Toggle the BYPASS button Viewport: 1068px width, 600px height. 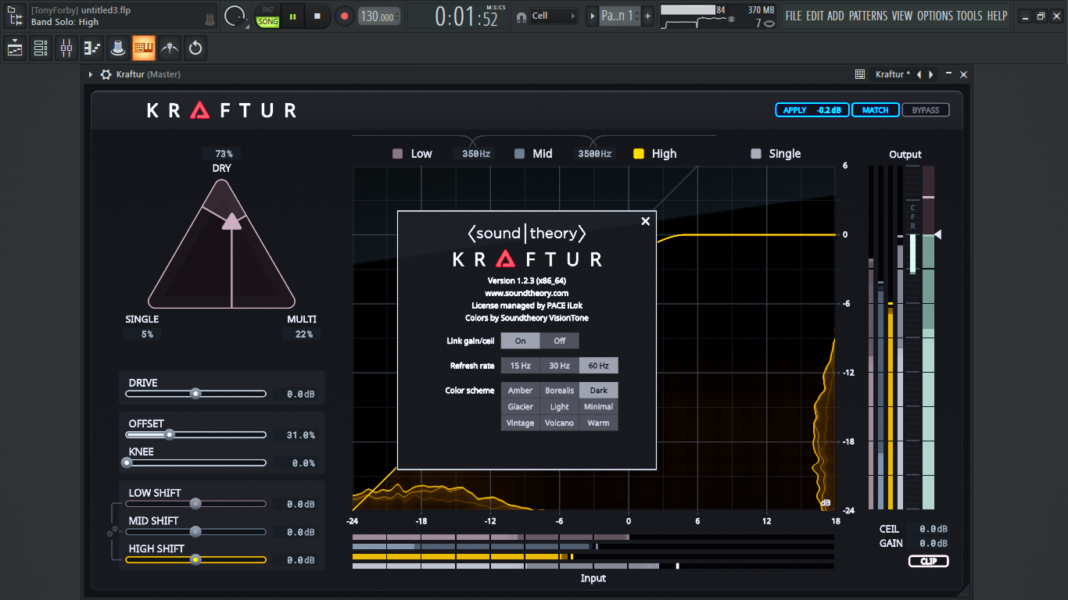point(926,110)
